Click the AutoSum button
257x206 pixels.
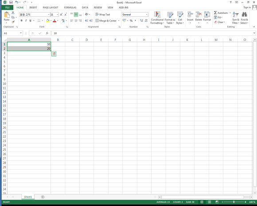pos(221,13)
